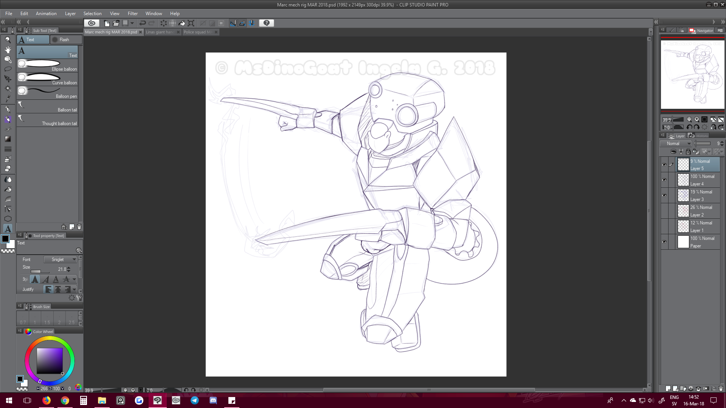Toggle visibility of Layer 2
This screenshot has height=408, width=726.
point(664,211)
